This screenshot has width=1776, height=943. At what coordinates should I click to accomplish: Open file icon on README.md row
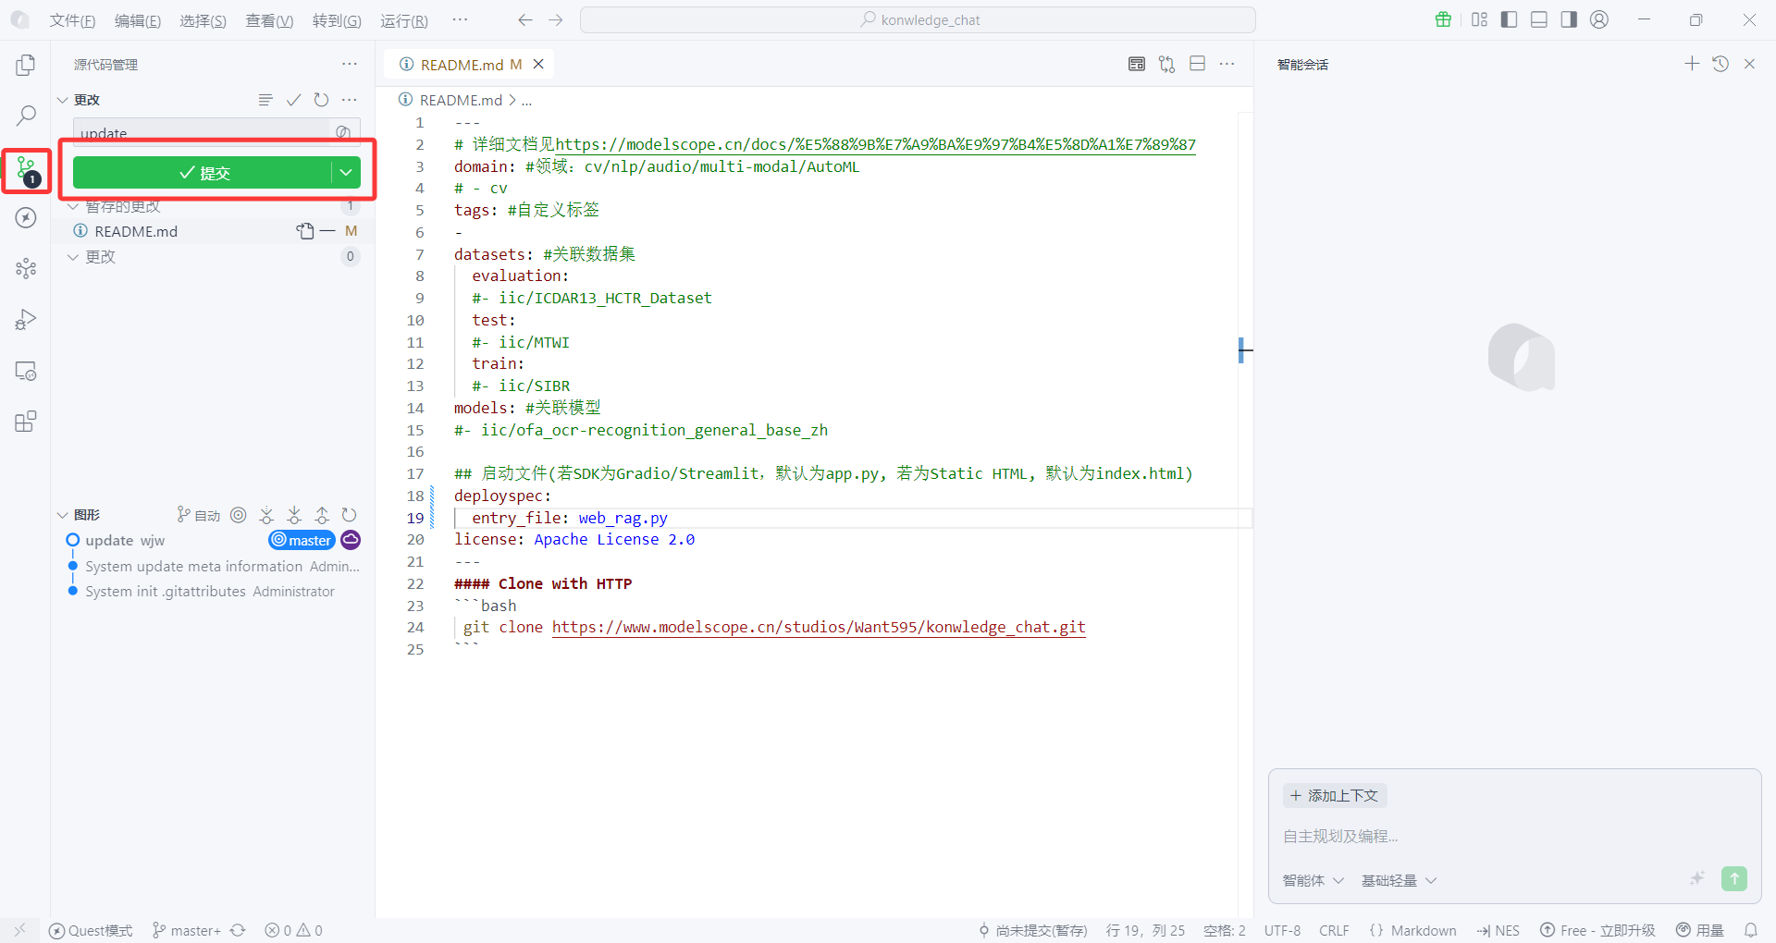coord(305,231)
